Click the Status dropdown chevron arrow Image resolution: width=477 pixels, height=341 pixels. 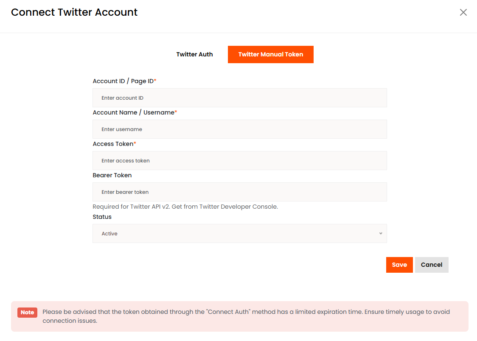pyautogui.click(x=381, y=234)
